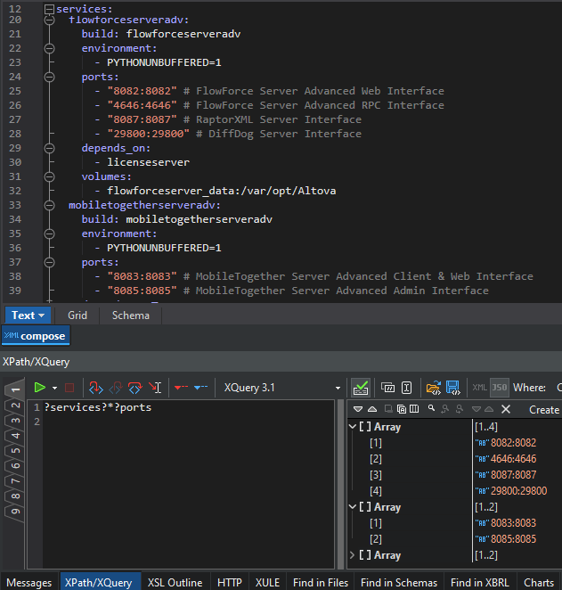Open the run button dropdown arrow
Viewport: 562px width, 590px height.
pos(55,388)
